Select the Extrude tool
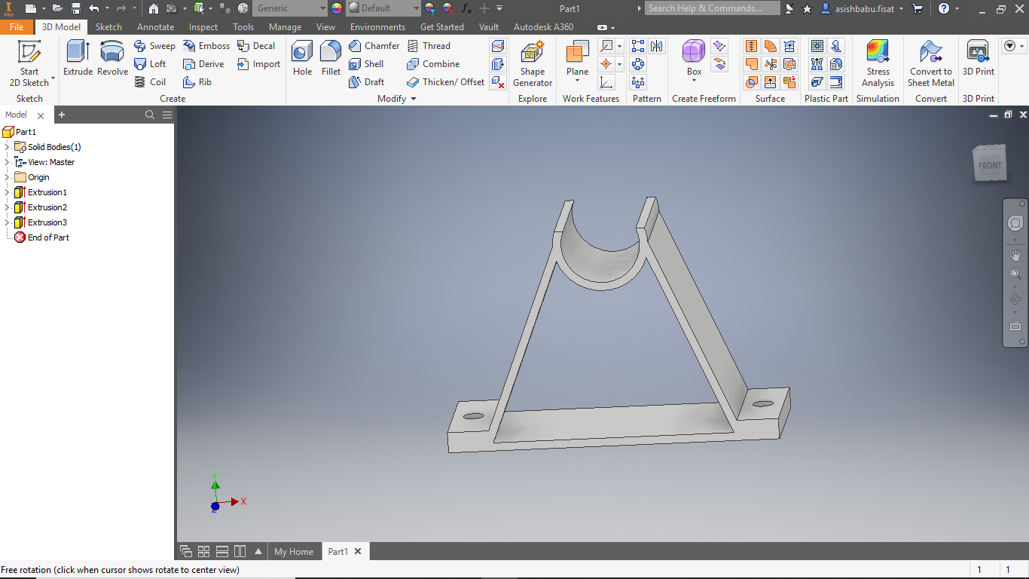This screenshot has width=1029, height=579. (x=78, y=59)
